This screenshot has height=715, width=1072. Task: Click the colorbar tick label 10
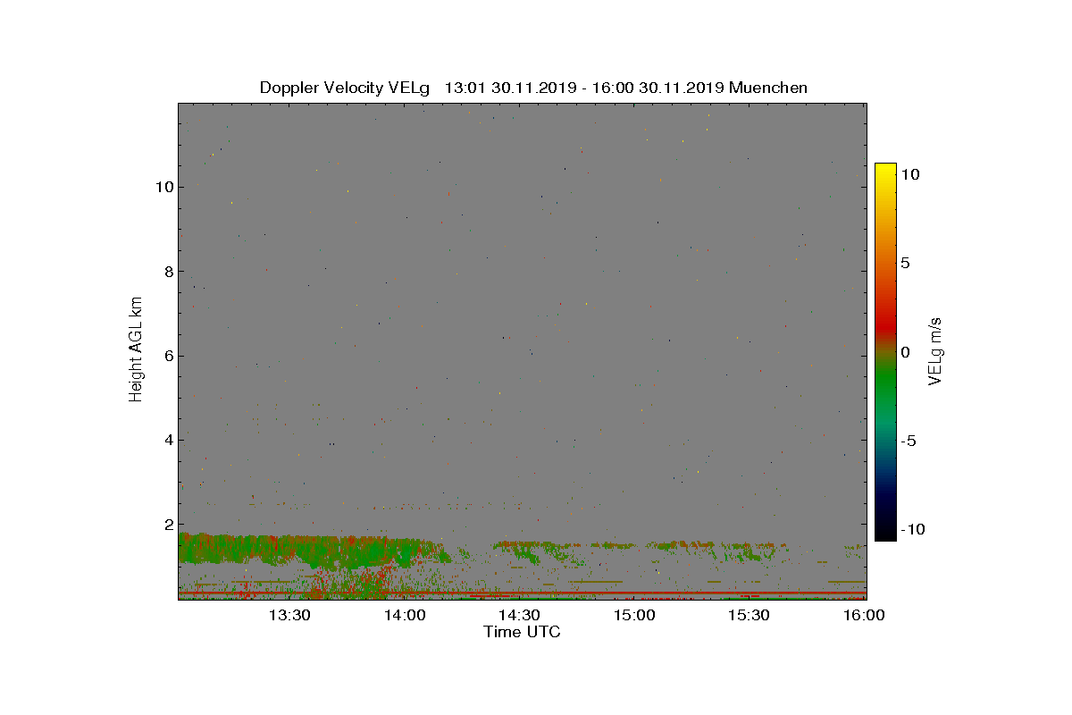pyautogui.click(x=909, y=175)
